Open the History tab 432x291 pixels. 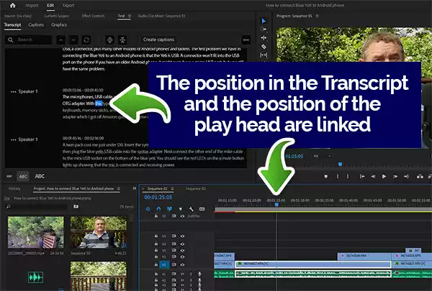tap(14, 189)
